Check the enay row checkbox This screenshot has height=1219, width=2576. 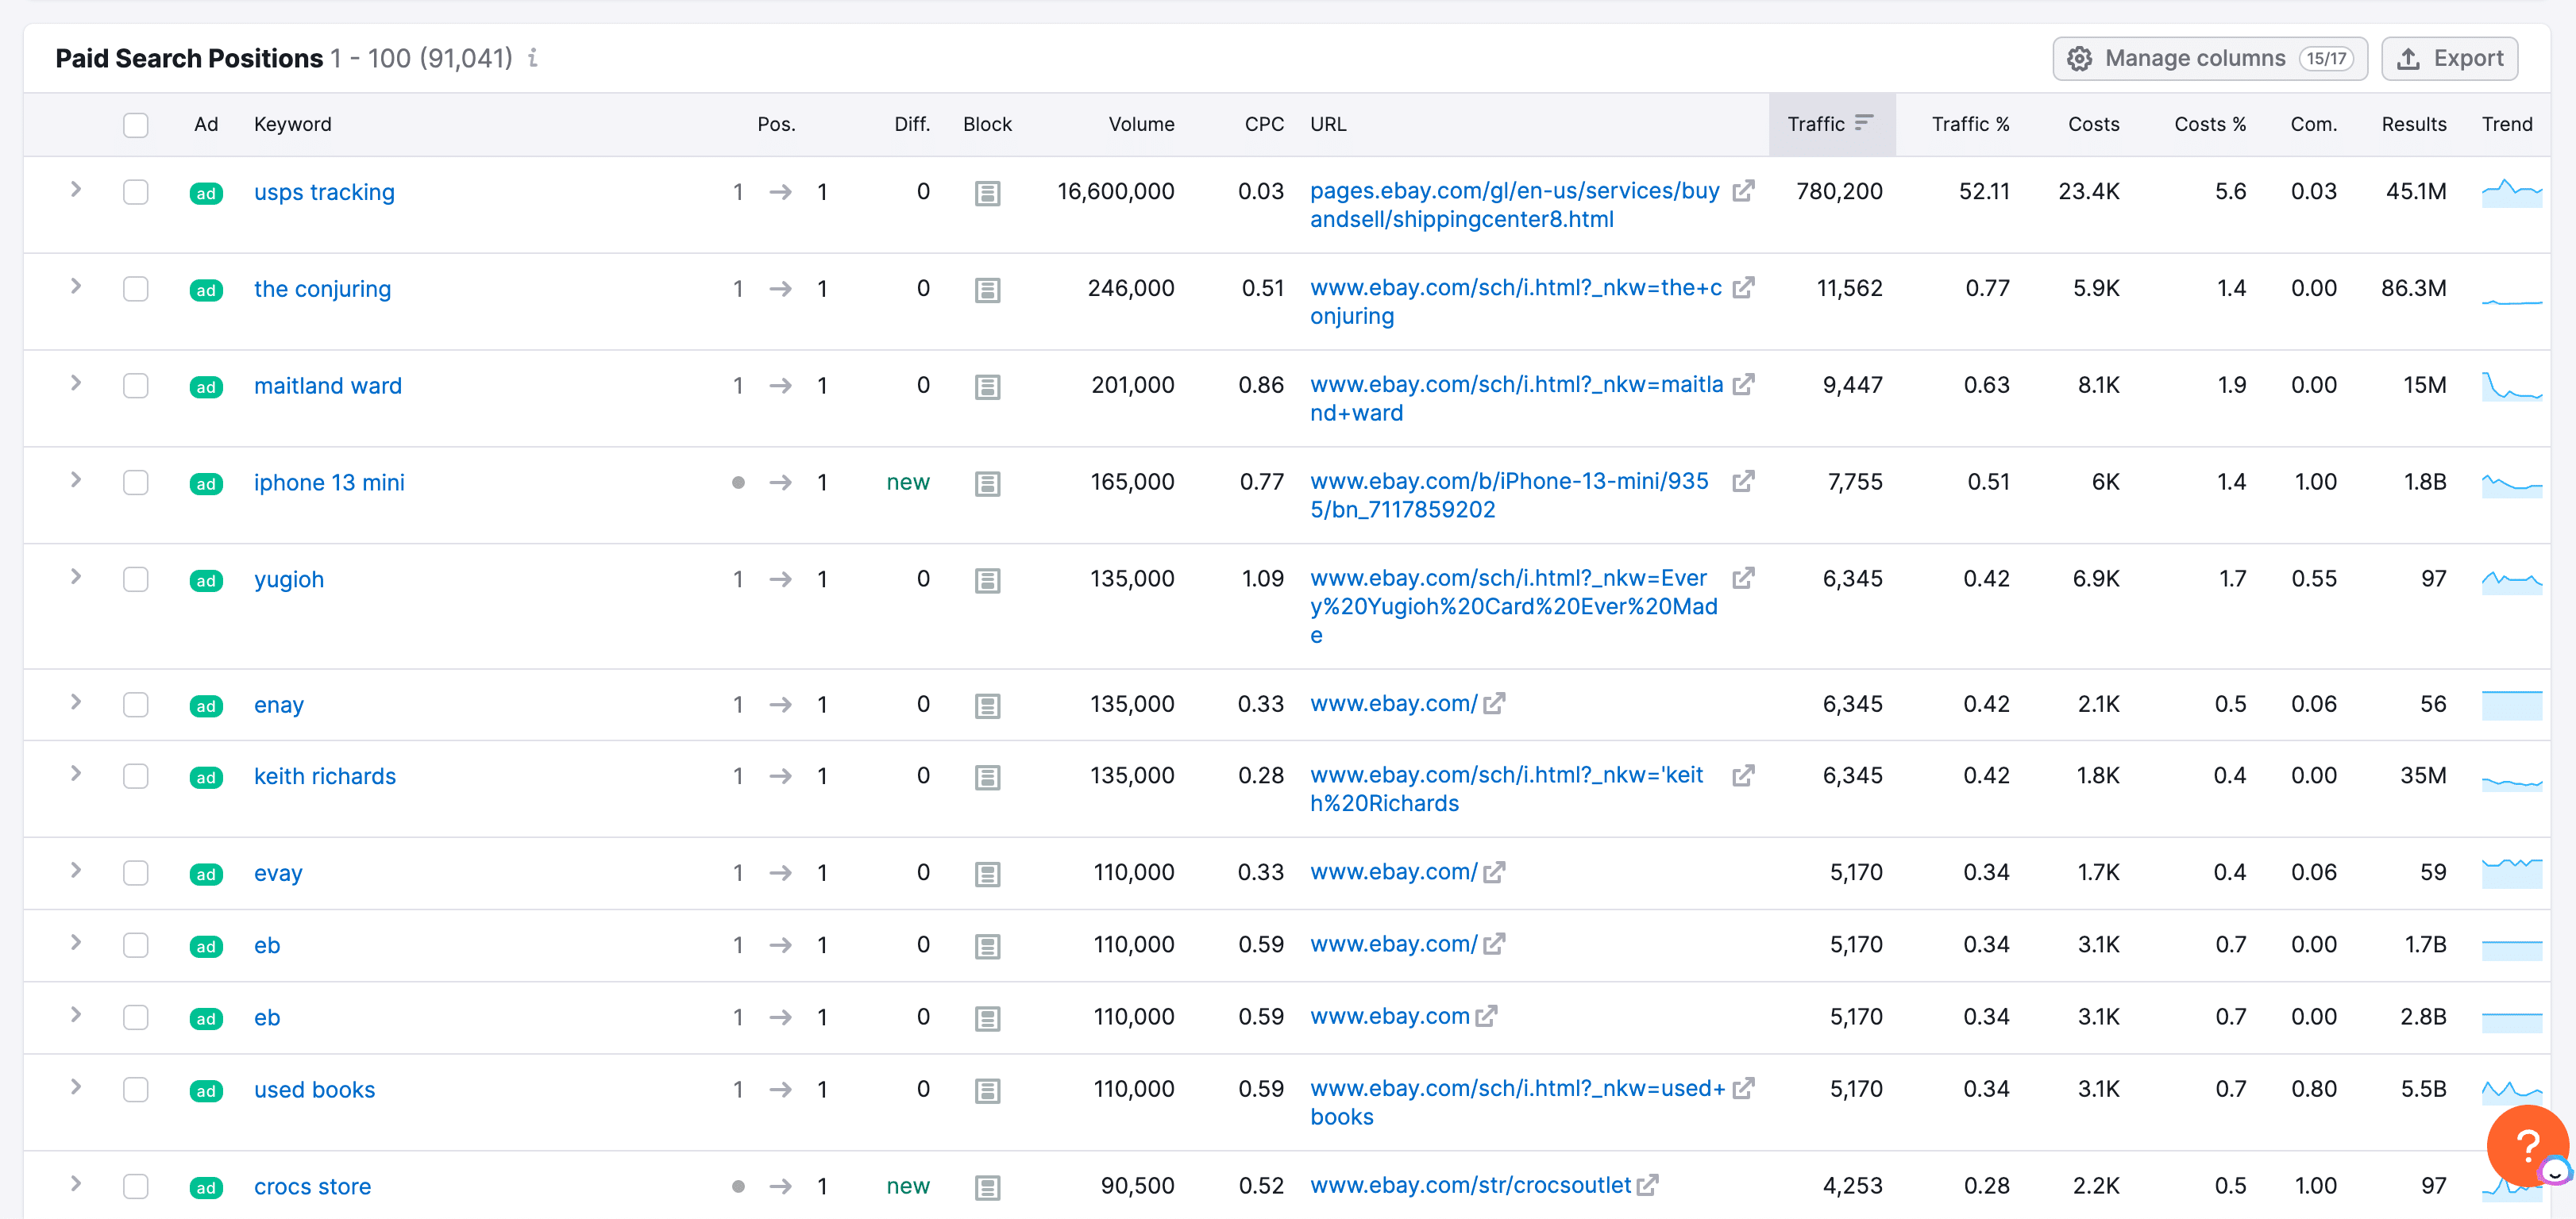point(135,705)
